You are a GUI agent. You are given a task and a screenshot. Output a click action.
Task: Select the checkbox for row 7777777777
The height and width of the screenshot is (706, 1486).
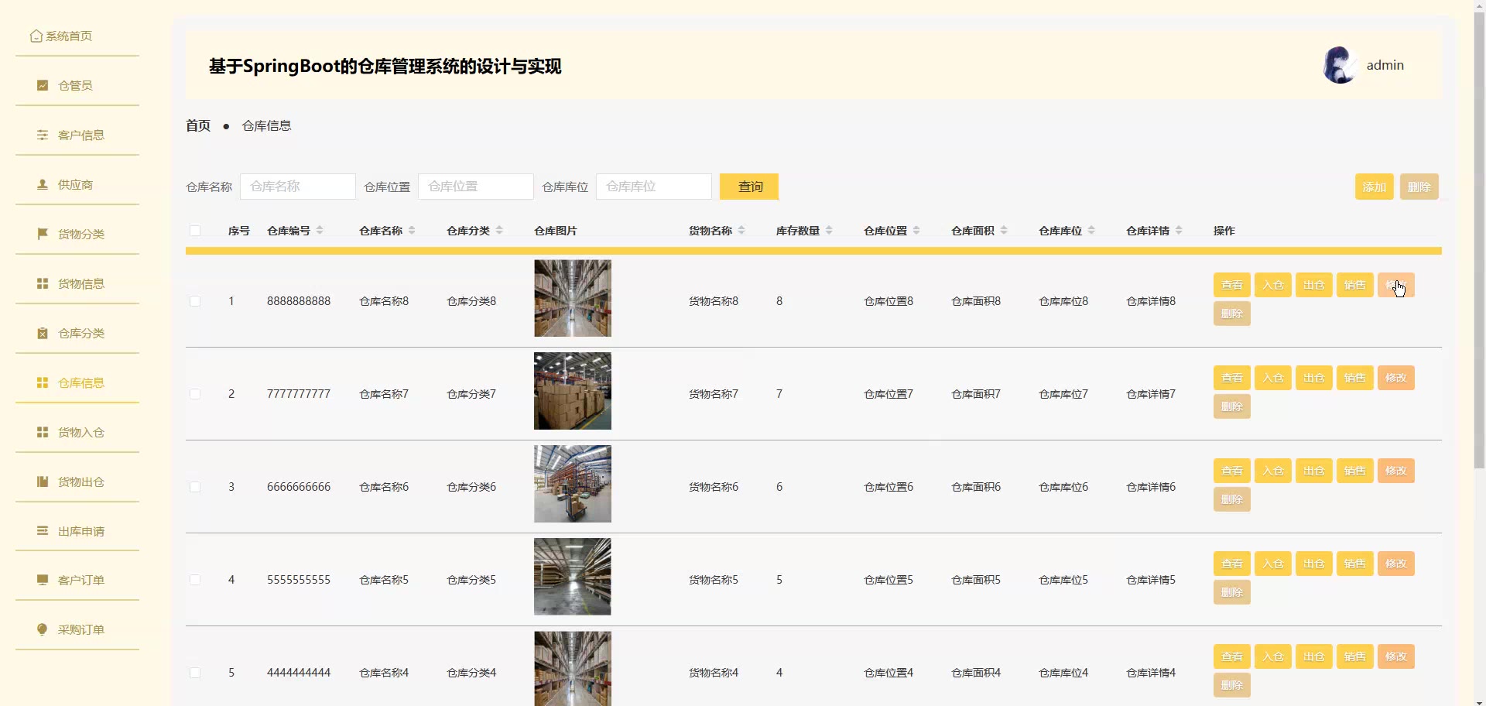click(x=195, y=394)
